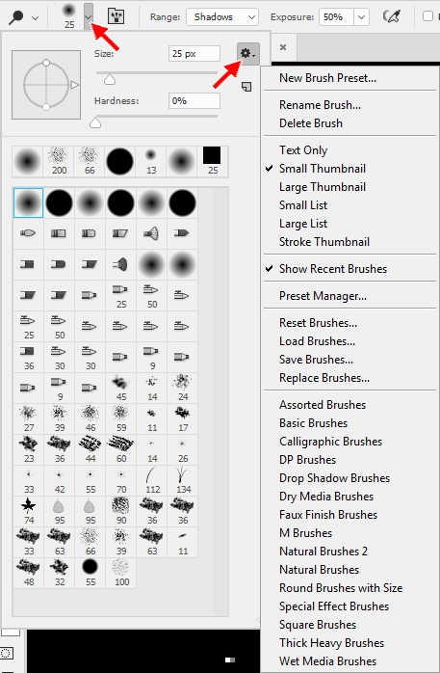Select Reset Brushes menu entry
440x673 pixels.
318,323
